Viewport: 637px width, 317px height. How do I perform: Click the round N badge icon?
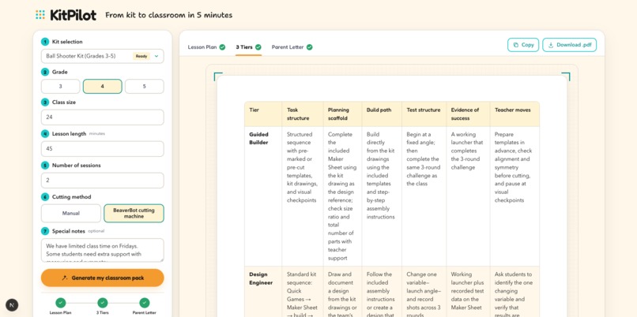click(12, 305)
